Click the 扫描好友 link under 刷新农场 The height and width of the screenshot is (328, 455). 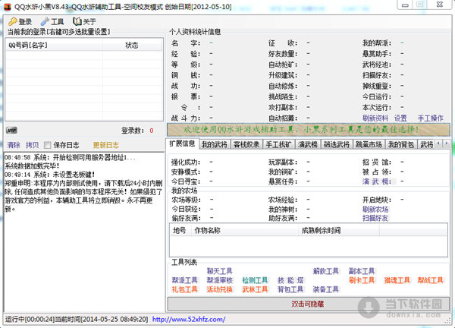point(375,218)
